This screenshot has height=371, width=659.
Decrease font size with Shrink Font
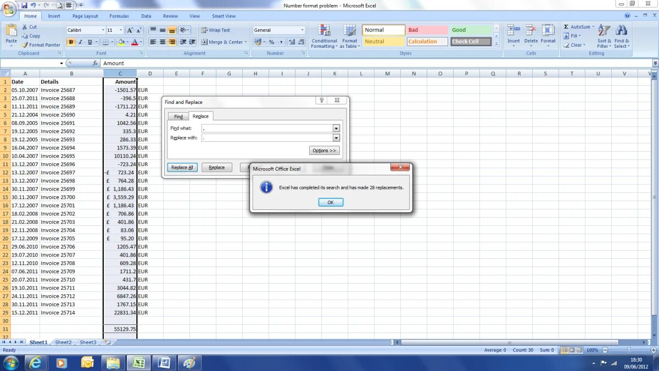tap(139, 30)
